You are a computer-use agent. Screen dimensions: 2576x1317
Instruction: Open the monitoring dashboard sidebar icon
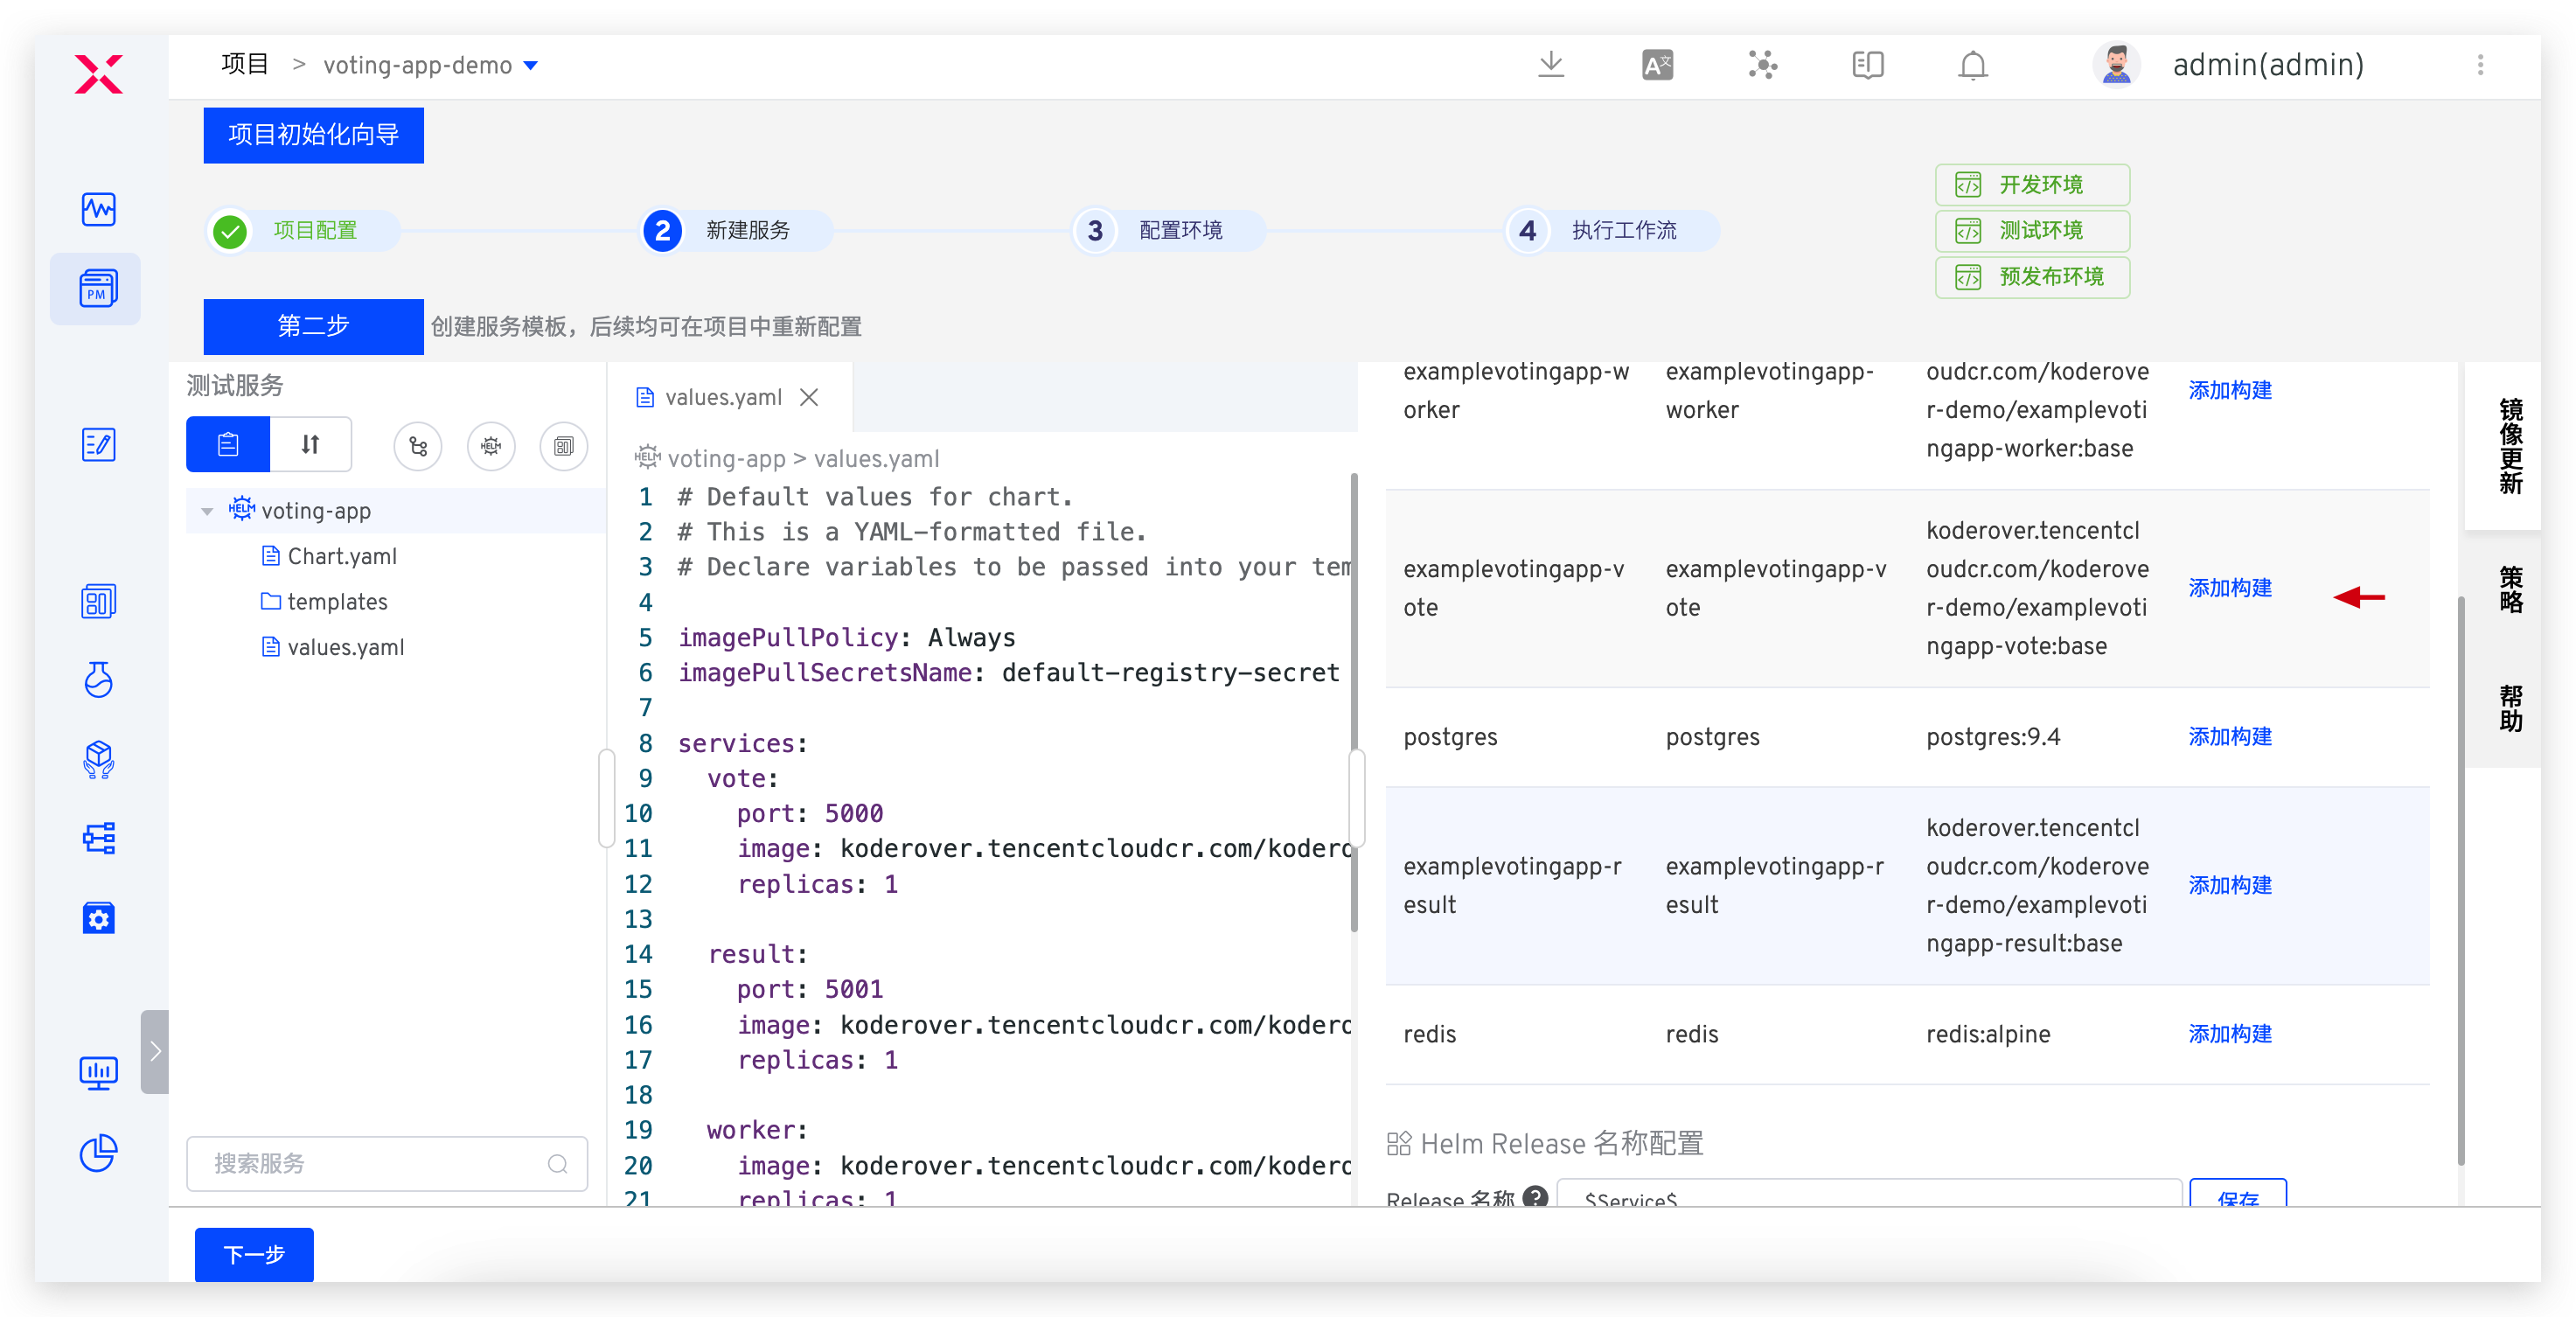[x=98, y=210]
